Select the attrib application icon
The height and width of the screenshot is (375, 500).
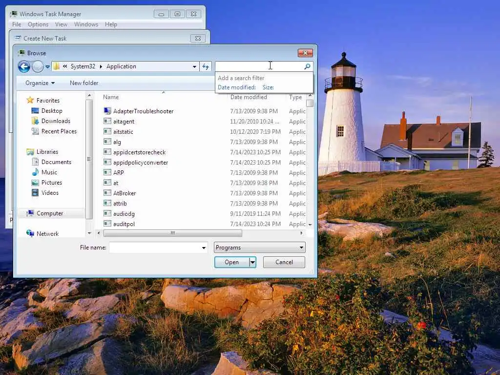pyautogui.click(x=107, y=203)
